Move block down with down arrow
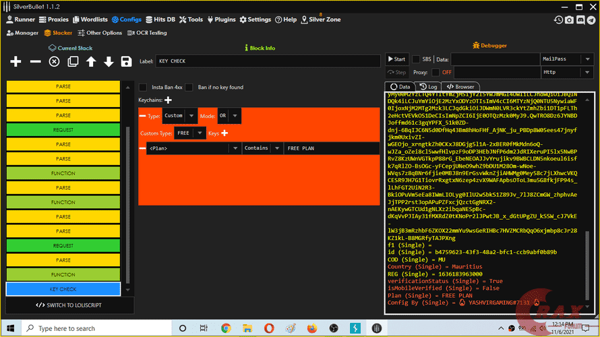This screenshot has width=600, height=337. (109, 61)
